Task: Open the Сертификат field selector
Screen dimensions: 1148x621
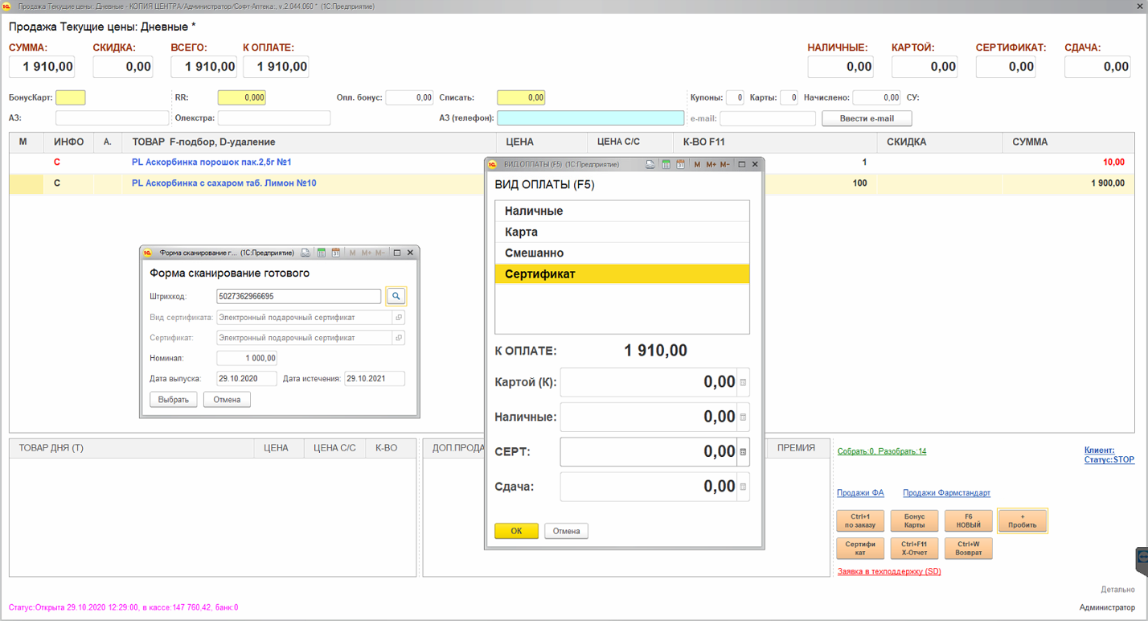Action: click(399, 338)
